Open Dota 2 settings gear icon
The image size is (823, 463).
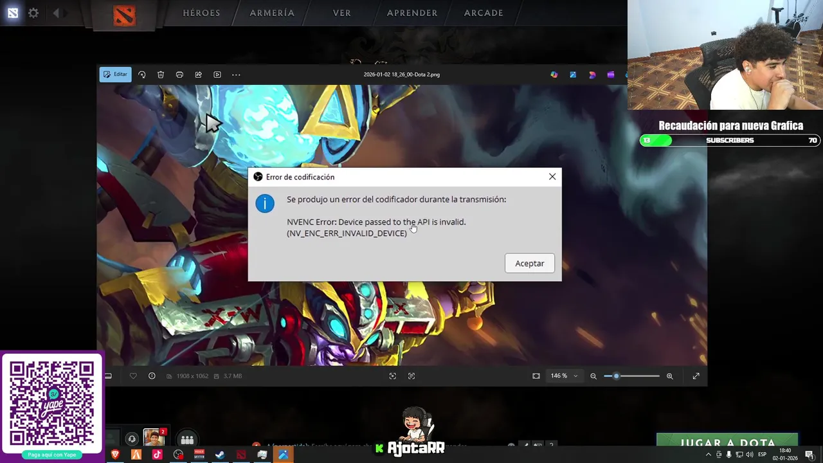coord(33,13)
